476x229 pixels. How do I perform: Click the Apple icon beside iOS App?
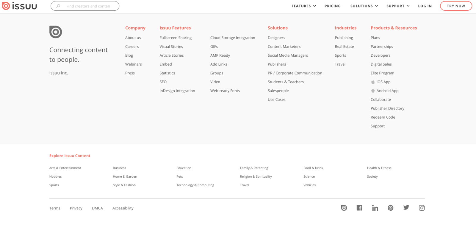pos(373,82)
